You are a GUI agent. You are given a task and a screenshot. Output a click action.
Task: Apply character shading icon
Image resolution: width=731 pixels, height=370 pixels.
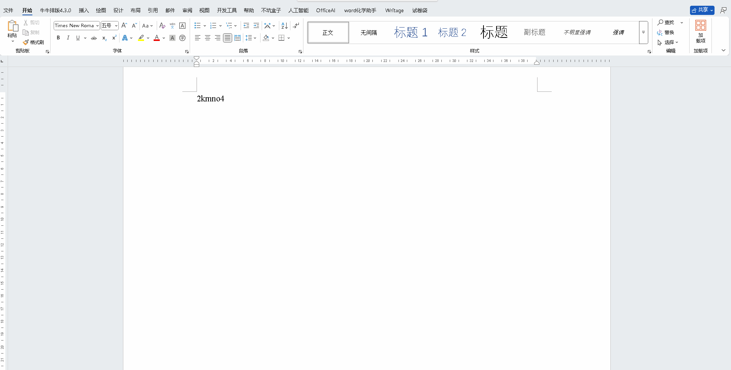click(x=172, y=38)
